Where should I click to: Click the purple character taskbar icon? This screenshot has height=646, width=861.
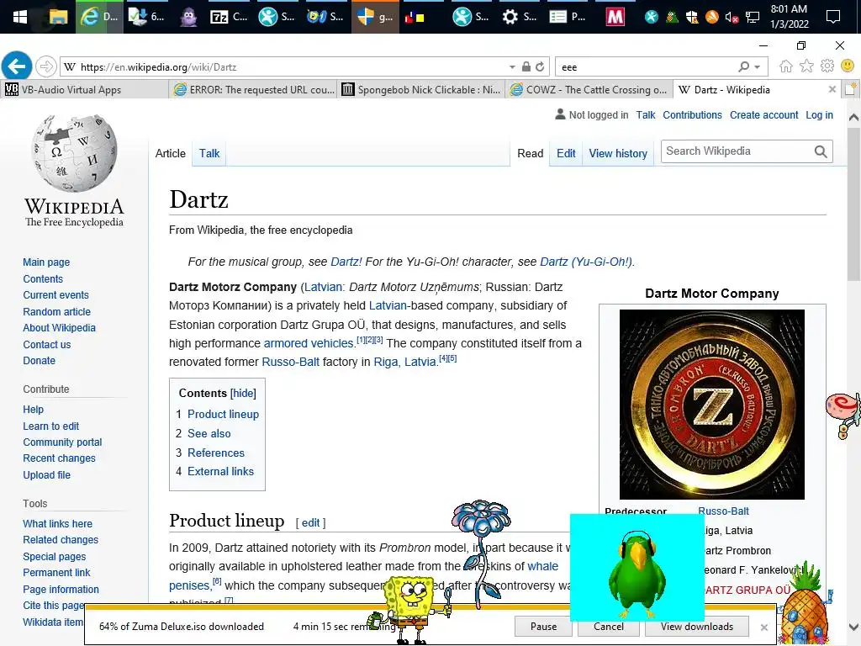coord(188,17)
